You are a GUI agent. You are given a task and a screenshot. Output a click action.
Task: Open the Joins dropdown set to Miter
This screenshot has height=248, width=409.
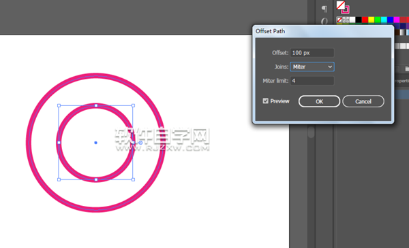pyautogui.click(x=312, y=67)
